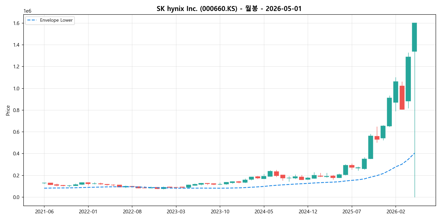Viewport: 441px width, 220px height.
Task: Click the Price y-axis label
Action: coord(8,110)
